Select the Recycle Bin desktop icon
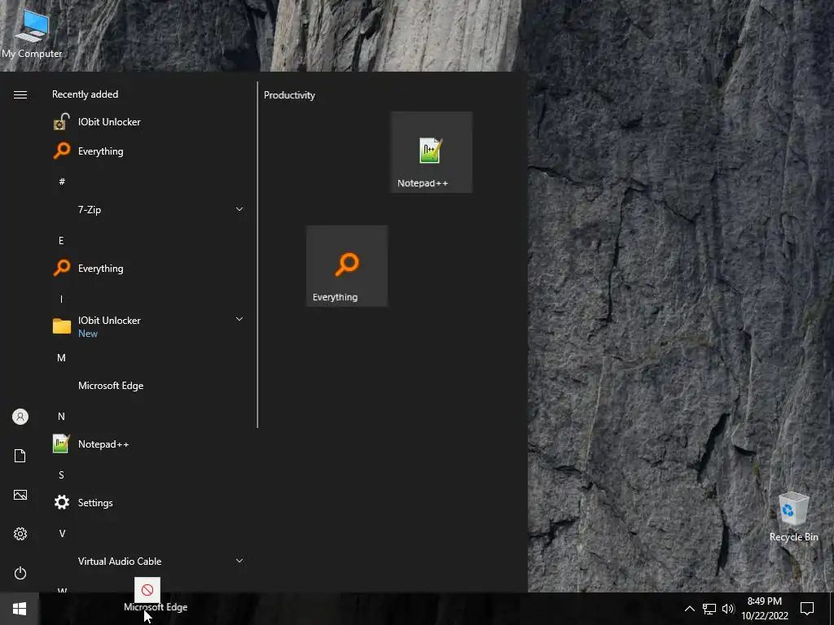This screenshot has height=625, width=834. [x=793, y=517]
